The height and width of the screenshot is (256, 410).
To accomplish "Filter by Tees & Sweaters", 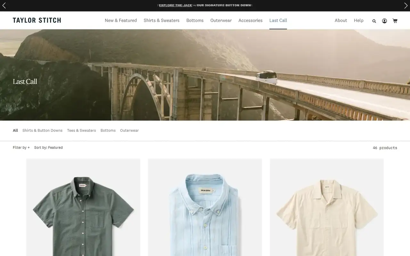I will [x=81, y=131].
